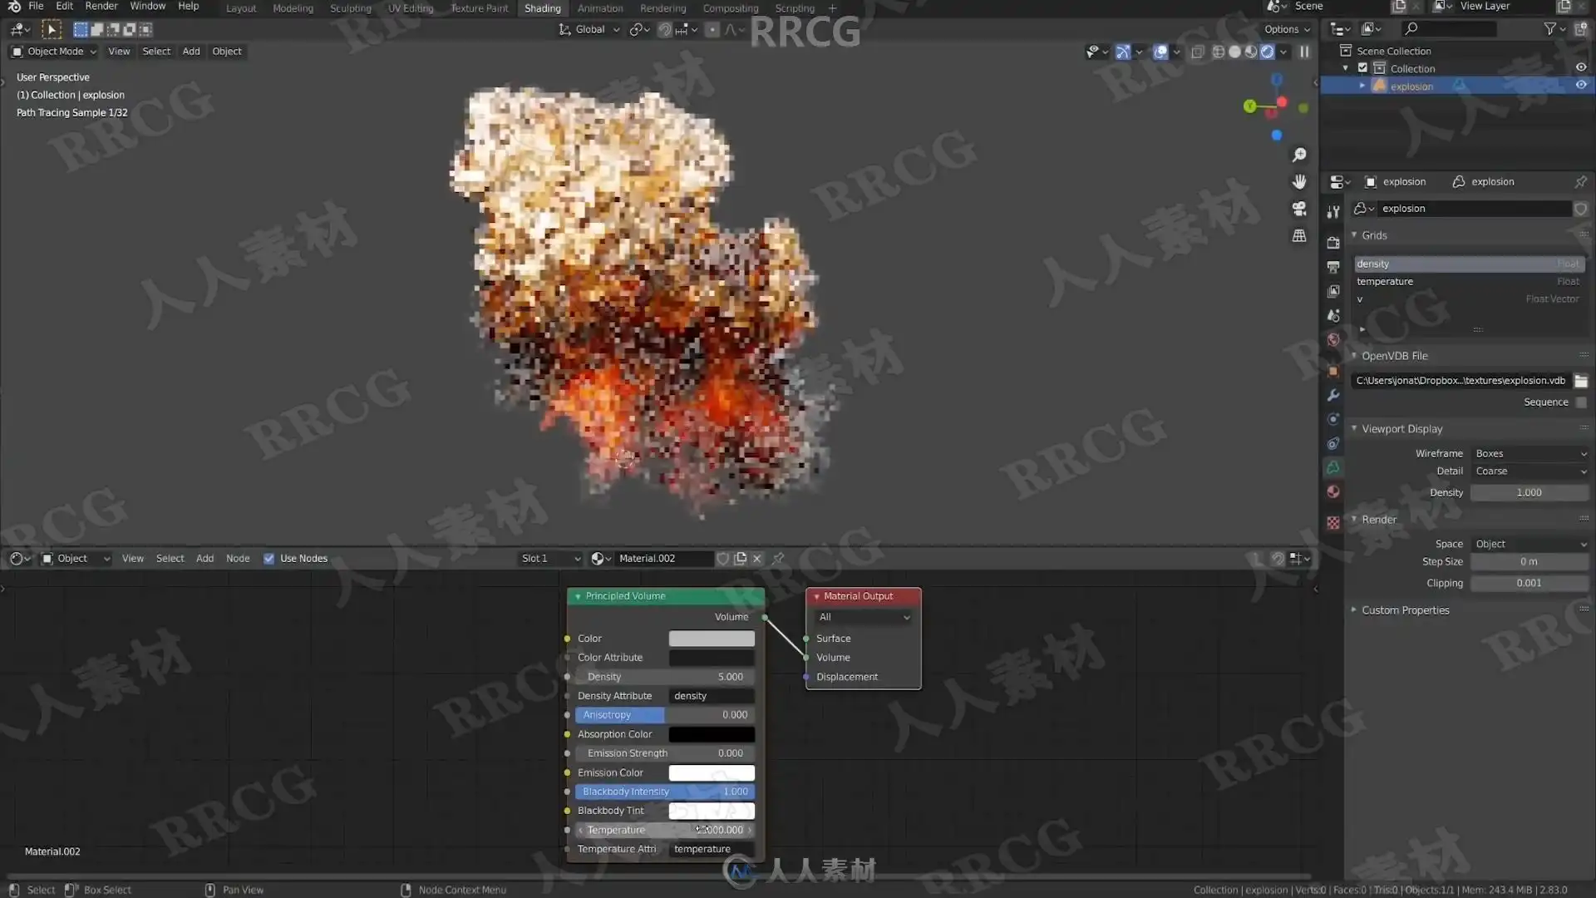Click the Absorption Color black swatch

(712, 734)
